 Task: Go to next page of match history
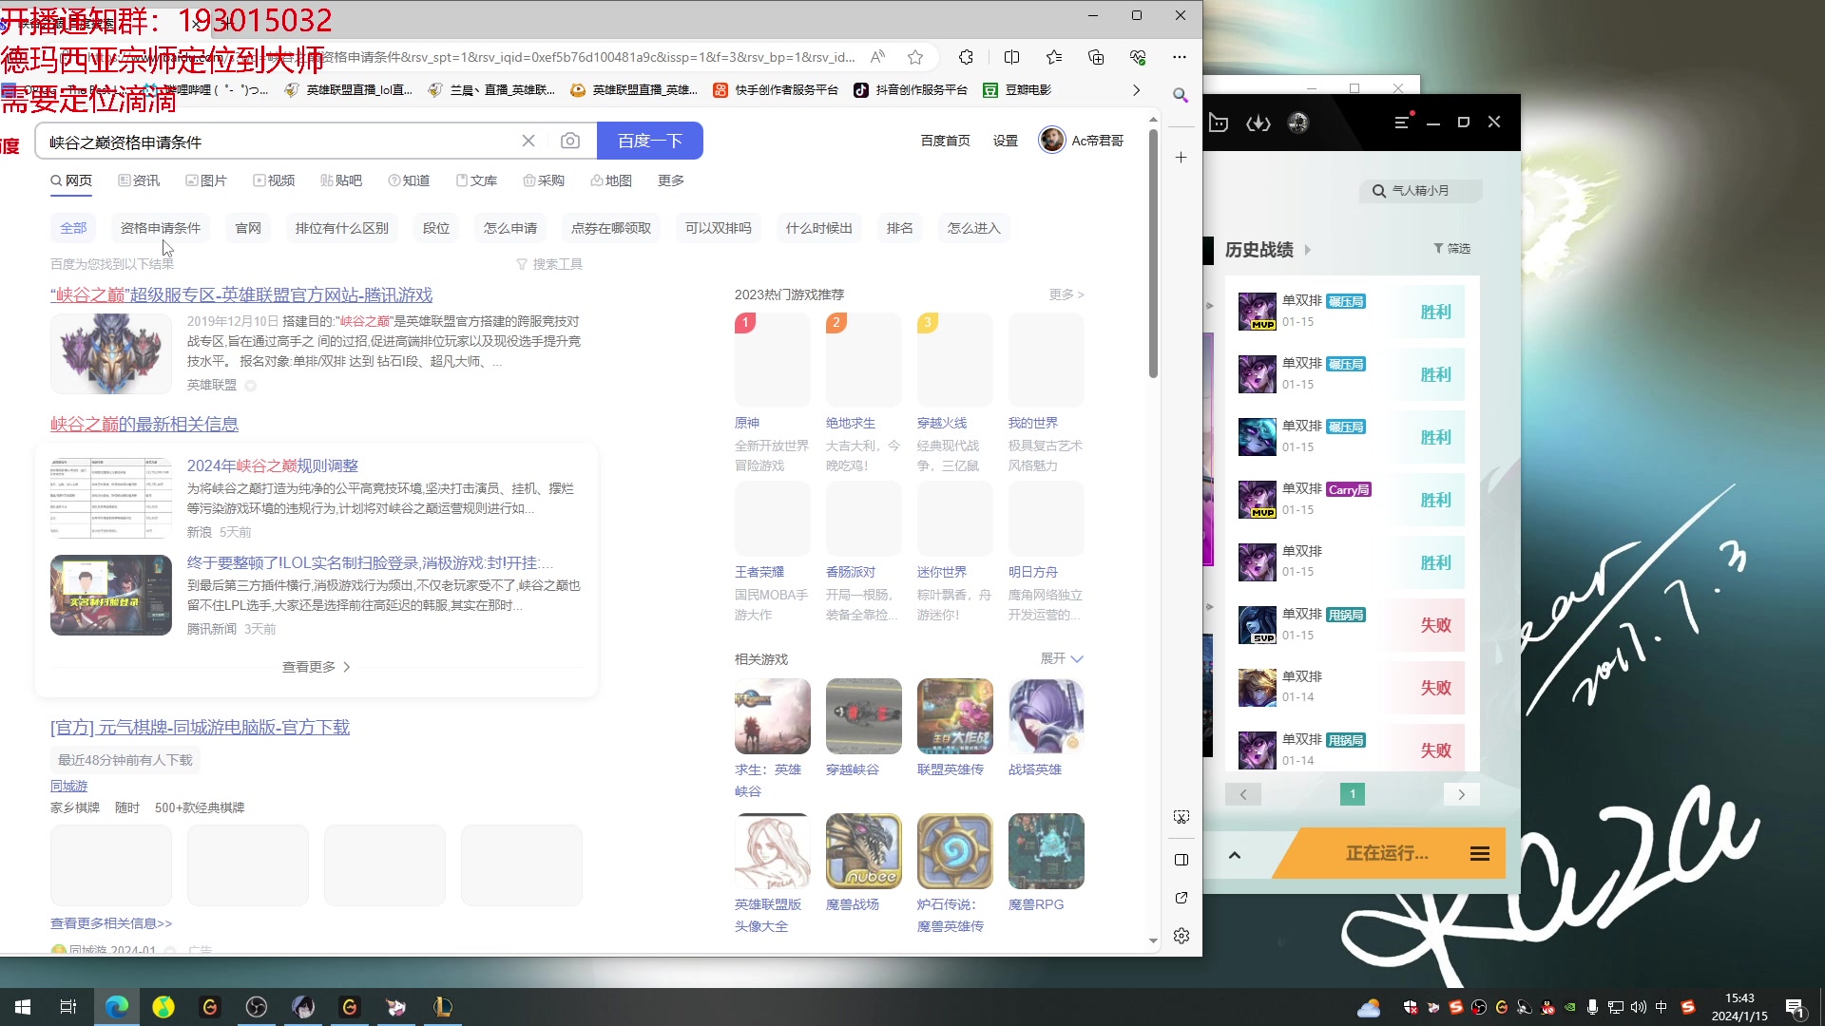pyautogui.click(x=1461, y=794)
